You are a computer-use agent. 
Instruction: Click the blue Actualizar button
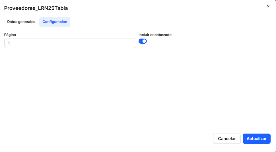coord(256,139)
